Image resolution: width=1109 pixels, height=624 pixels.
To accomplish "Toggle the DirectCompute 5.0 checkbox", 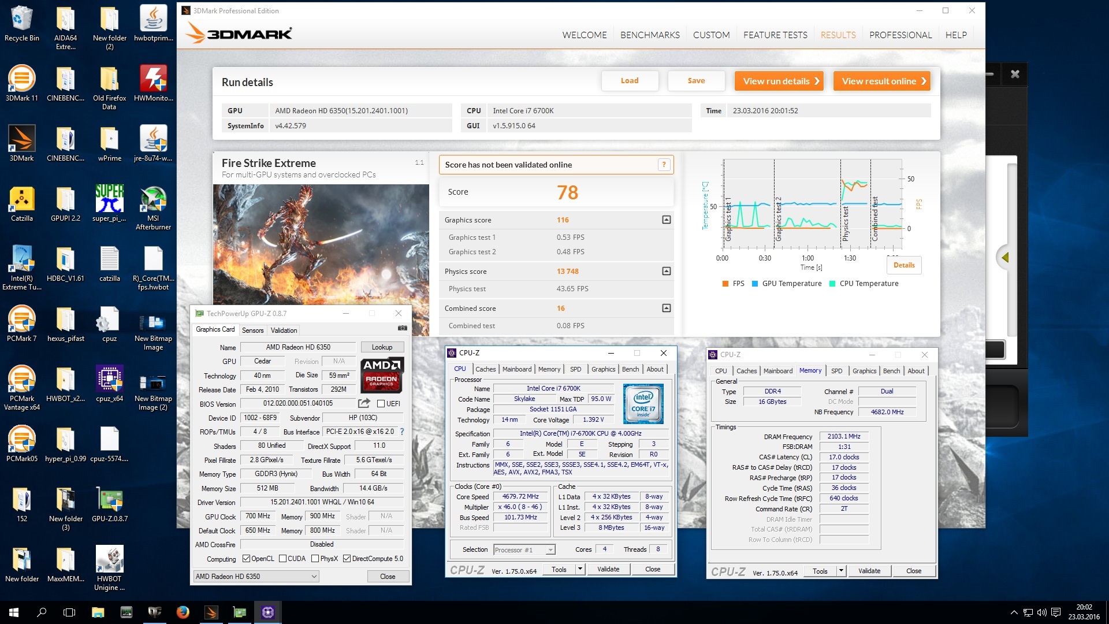I will [x=347, y=559].
